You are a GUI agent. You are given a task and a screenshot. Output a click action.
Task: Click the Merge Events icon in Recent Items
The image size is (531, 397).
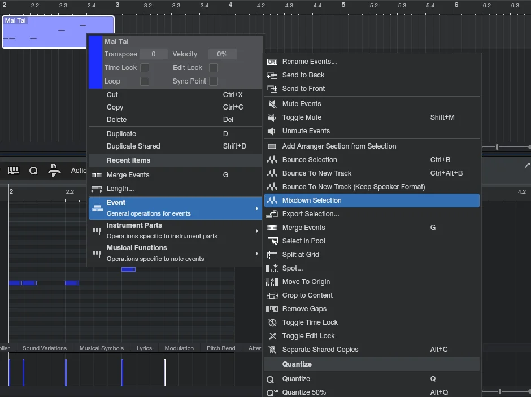point(97,175)
